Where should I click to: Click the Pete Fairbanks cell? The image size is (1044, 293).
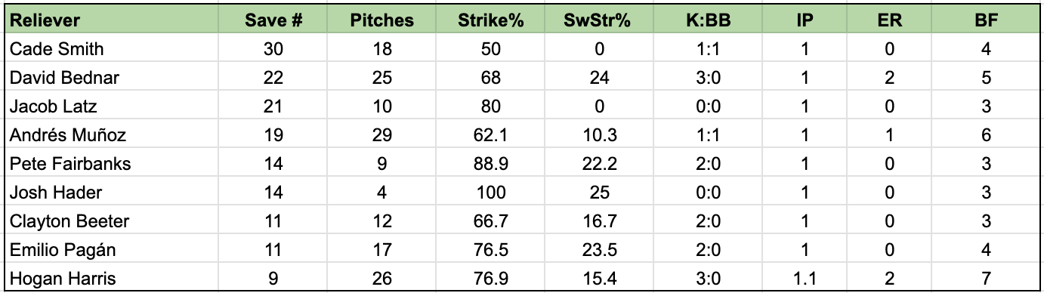coord(112,164)
